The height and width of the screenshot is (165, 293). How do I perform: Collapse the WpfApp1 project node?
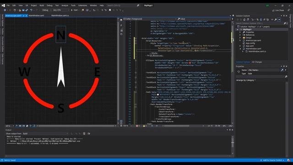tap(238, 29)
